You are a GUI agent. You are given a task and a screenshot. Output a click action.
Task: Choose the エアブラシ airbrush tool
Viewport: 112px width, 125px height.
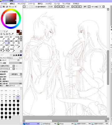[x=7, y=38]
